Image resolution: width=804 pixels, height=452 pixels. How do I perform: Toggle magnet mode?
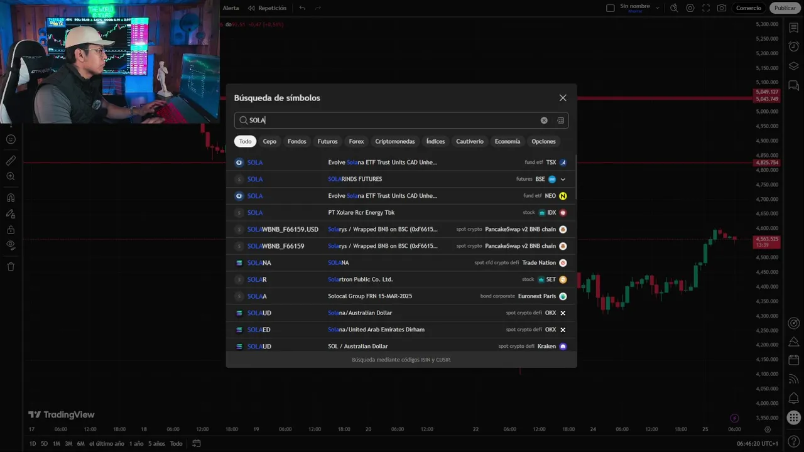tap(11, 198)
